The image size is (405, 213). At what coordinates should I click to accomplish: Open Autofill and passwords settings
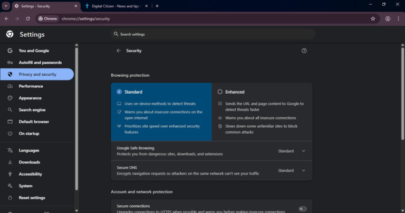pyautogui.click(x=37, y=63)
